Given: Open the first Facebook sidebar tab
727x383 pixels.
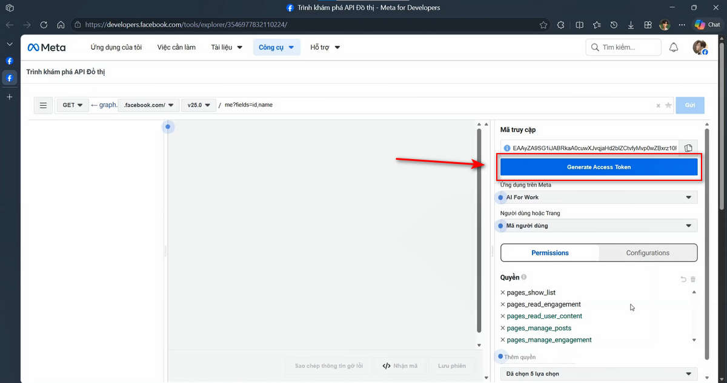Looking at the screenshot, I should point(9,61).
